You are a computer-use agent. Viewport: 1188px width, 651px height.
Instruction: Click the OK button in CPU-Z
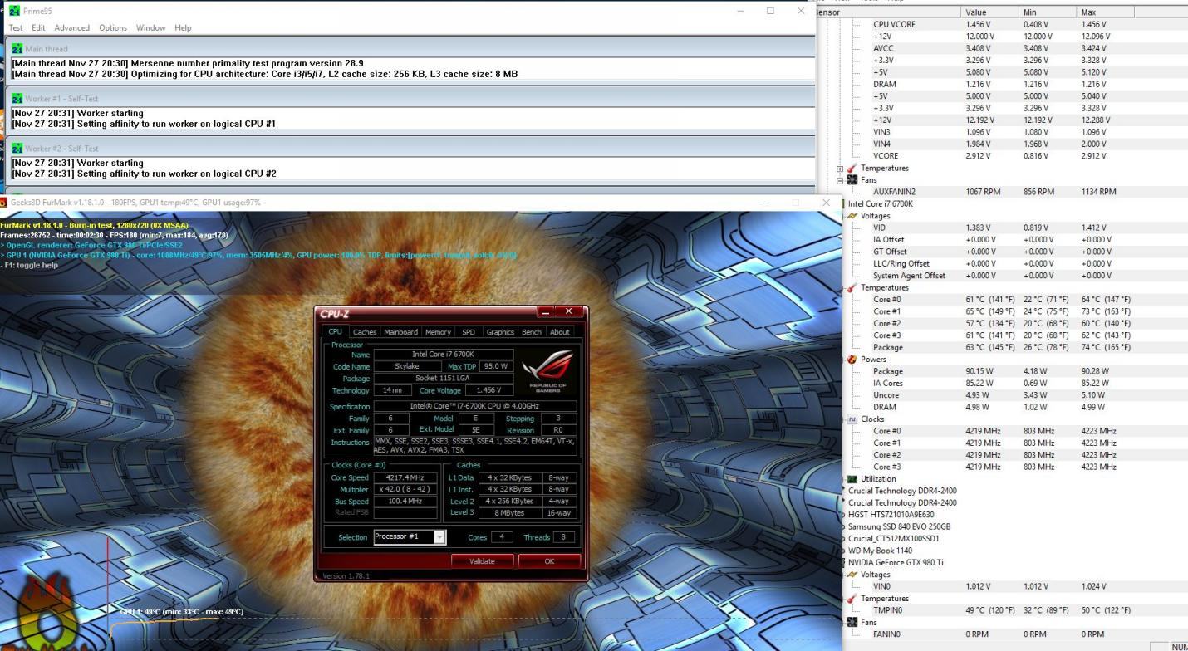click(x=549, y=561)
